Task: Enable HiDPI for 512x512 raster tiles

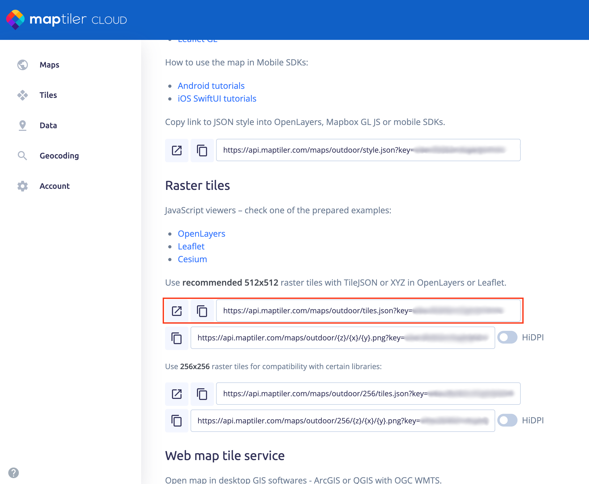Action: 507,337
